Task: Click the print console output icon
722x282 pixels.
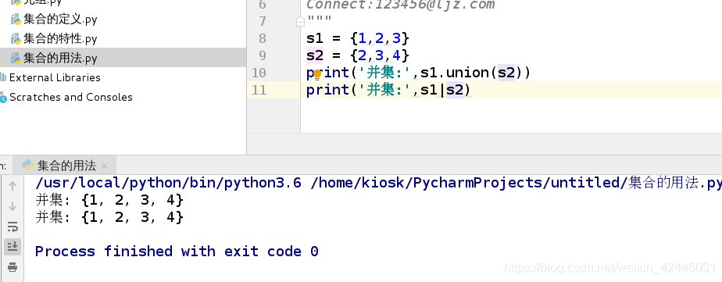Action: tap(13, 267)
